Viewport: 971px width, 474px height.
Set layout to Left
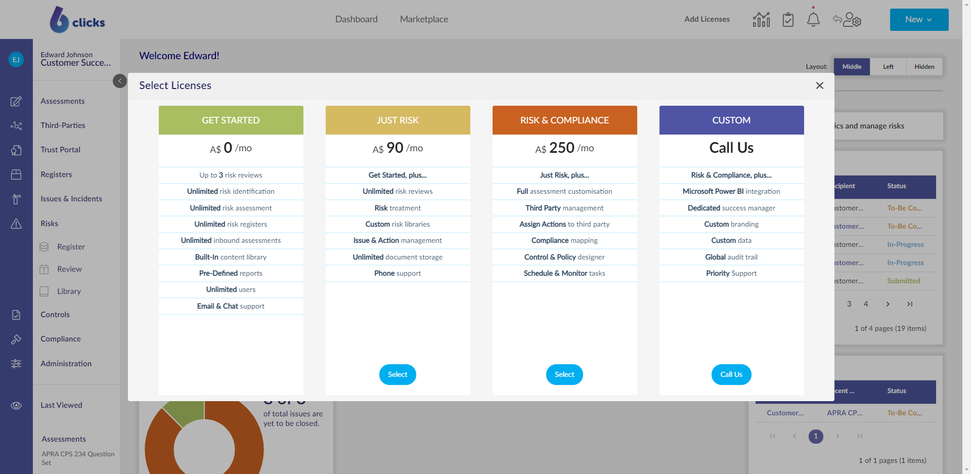888,67
